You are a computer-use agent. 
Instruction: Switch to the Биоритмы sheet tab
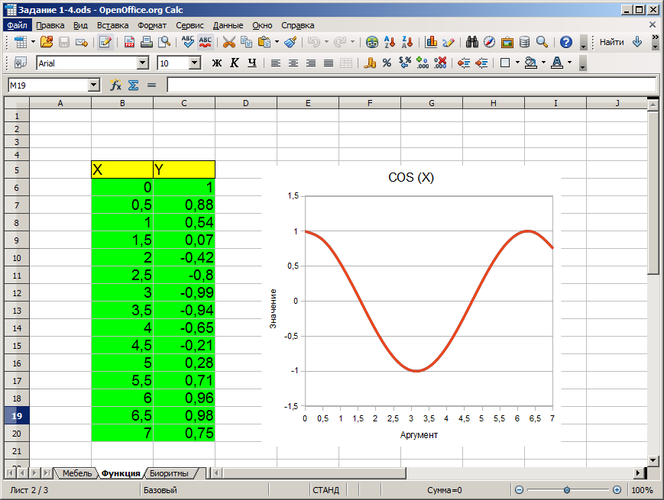click(x=169, y=473)
